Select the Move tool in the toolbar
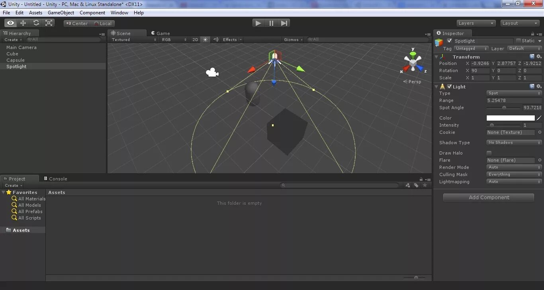The width and height of the screenshot is (544, 290). (x=23, y=23)
